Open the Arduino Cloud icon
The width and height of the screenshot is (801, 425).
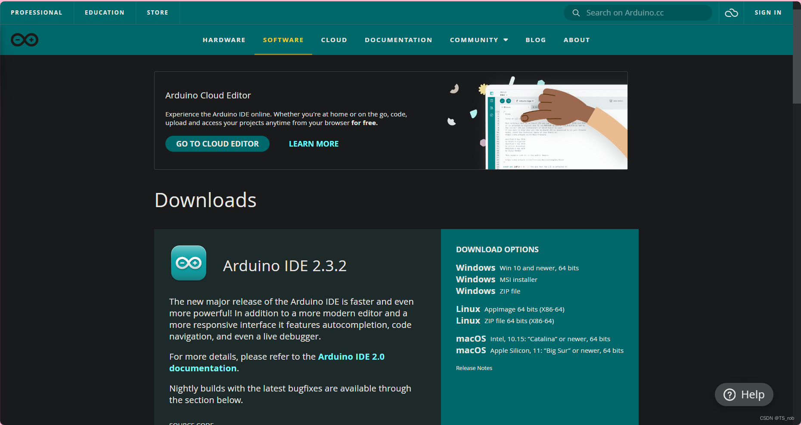[x=731, y=13]
